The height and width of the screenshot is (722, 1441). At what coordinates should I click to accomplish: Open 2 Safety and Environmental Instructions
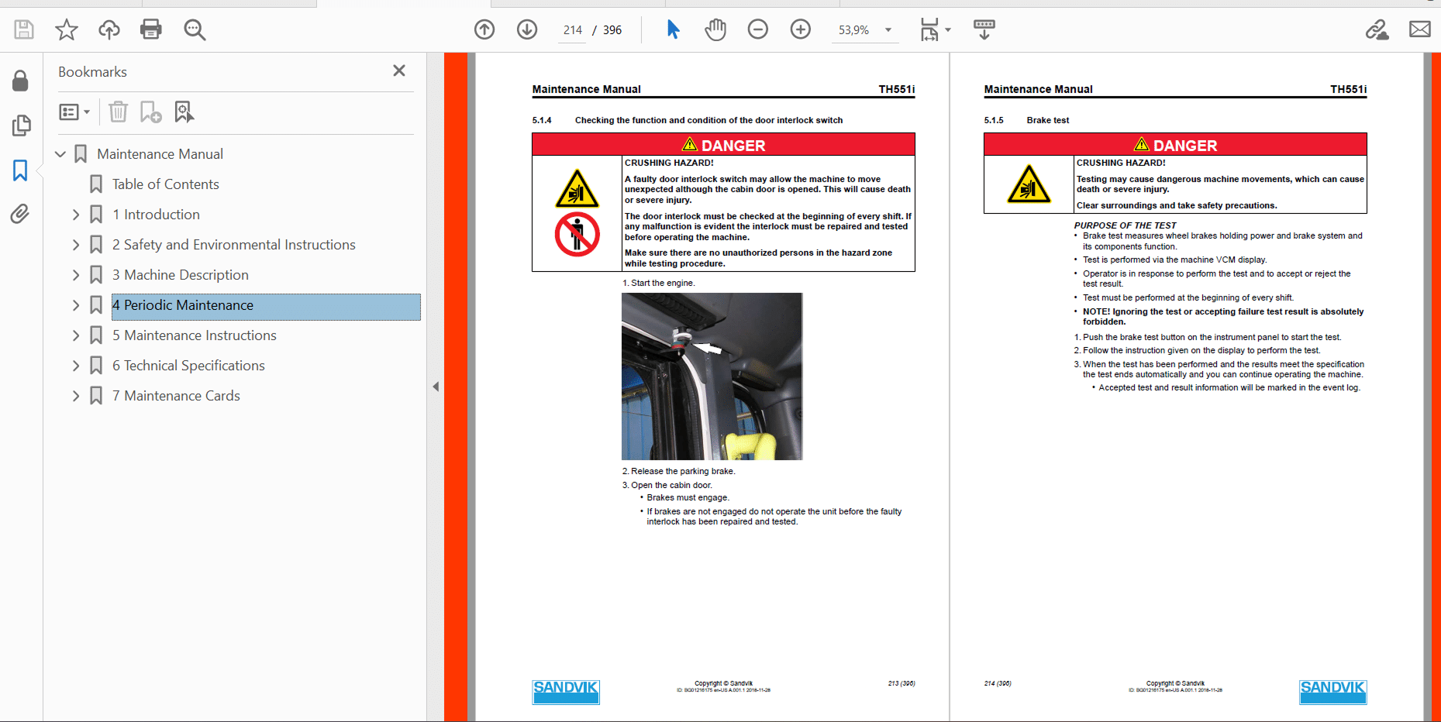[233, 245]
